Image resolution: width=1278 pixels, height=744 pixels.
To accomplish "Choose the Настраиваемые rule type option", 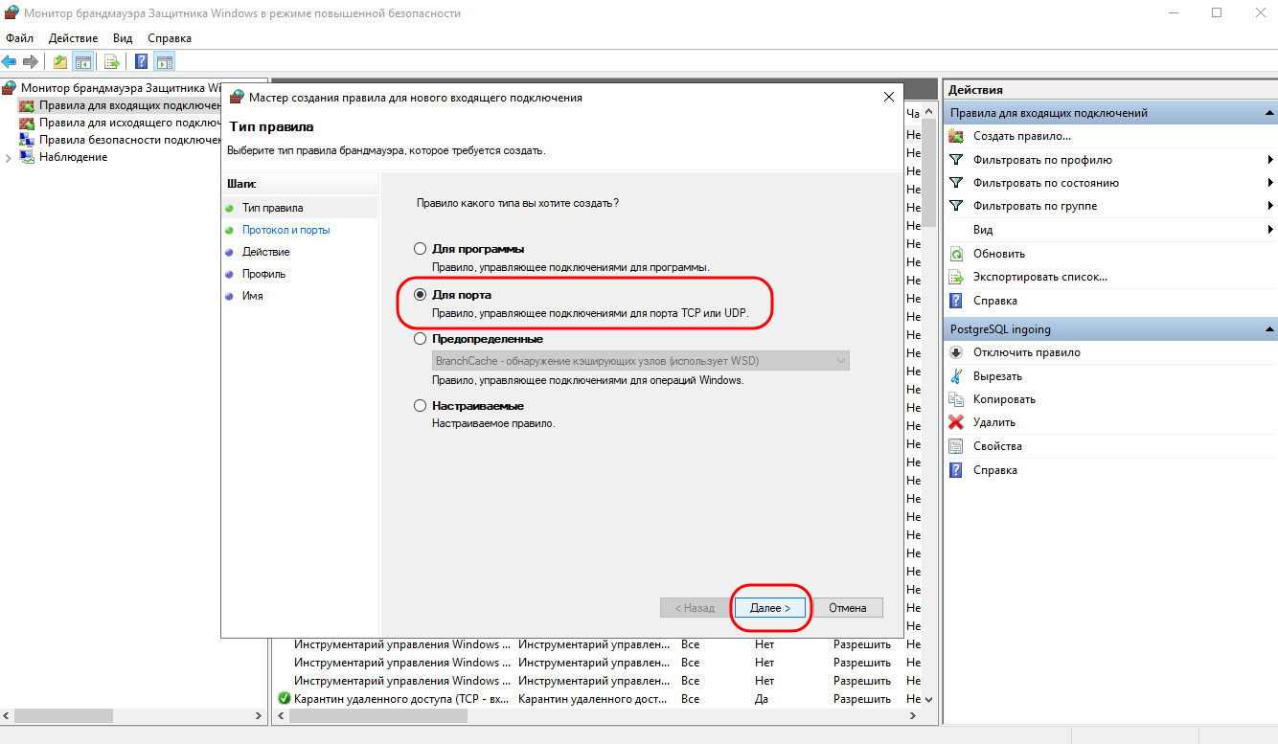I will (x=420, y=406).
